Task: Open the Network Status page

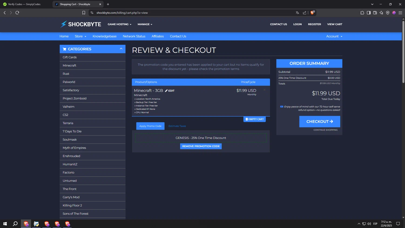Action: pyautogui.click(x=134, y=36)
